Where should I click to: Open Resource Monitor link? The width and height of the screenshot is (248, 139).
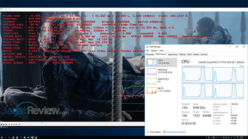pos(176,132)
